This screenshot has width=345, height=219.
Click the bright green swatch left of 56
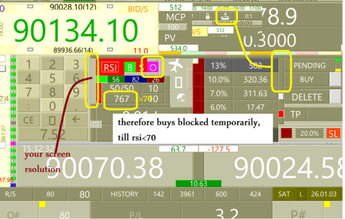coord(102,79)
